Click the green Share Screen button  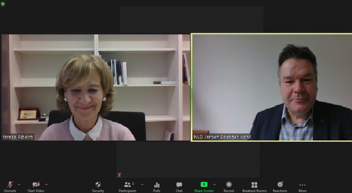pyautogui.click(x=204, y=185)
